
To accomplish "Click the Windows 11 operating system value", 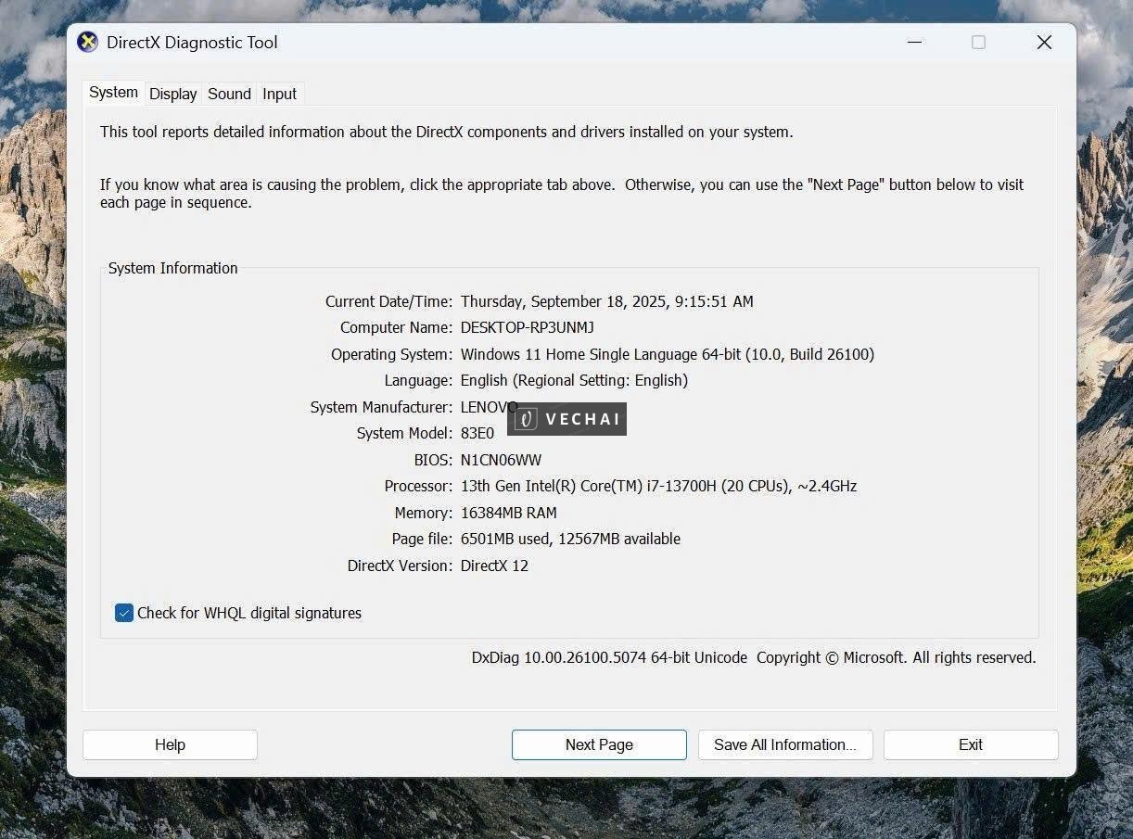I will tap(667, 354).
